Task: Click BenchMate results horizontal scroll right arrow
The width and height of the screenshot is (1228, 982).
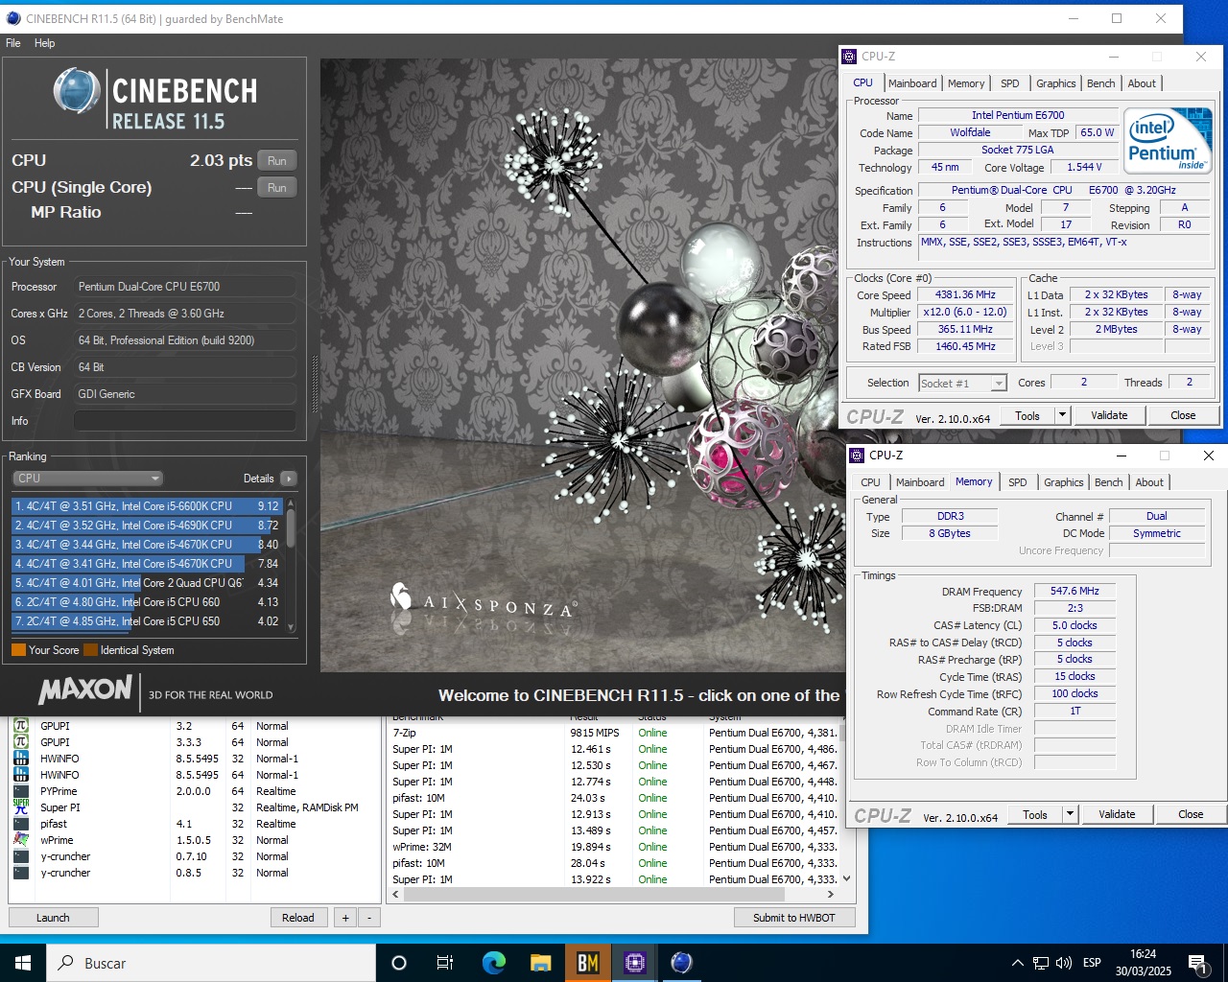Action: pos(830,894)
